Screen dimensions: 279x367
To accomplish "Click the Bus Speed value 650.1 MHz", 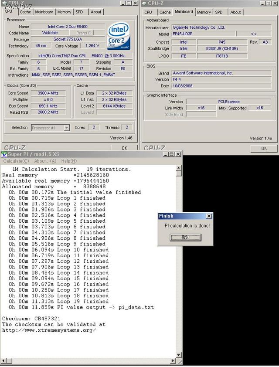I will (x=48, y=106).
